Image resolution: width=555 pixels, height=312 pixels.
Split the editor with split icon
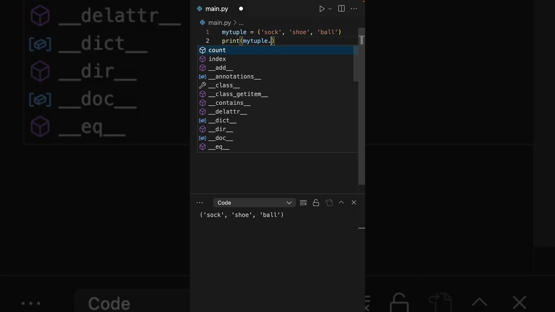(341, 9)
